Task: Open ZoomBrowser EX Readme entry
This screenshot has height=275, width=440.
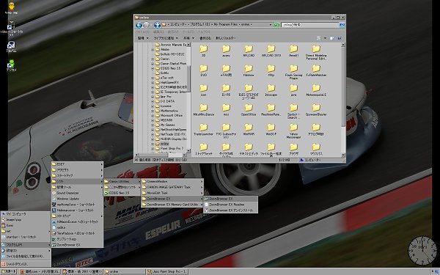Action: click(x=231, y=205)
